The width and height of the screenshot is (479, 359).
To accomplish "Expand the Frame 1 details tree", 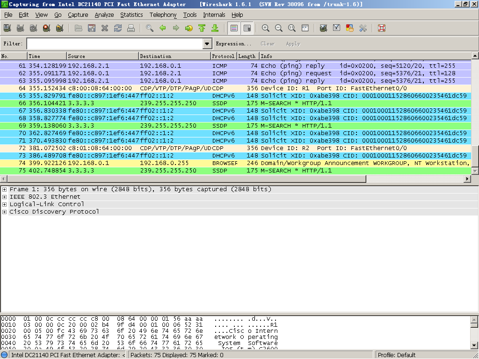I will click(x=5, y=189).
